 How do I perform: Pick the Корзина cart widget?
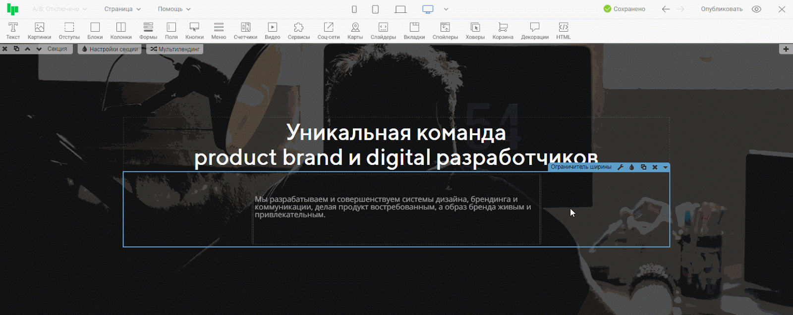click(x=503, y=31)
